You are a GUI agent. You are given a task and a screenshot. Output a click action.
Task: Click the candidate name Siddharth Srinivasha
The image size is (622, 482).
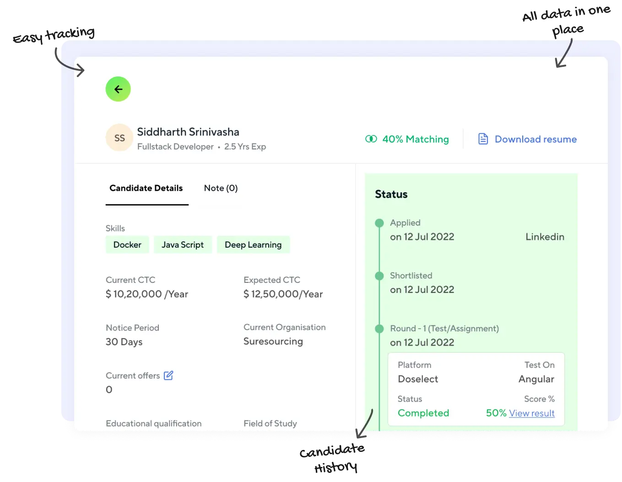coord(188,132)
